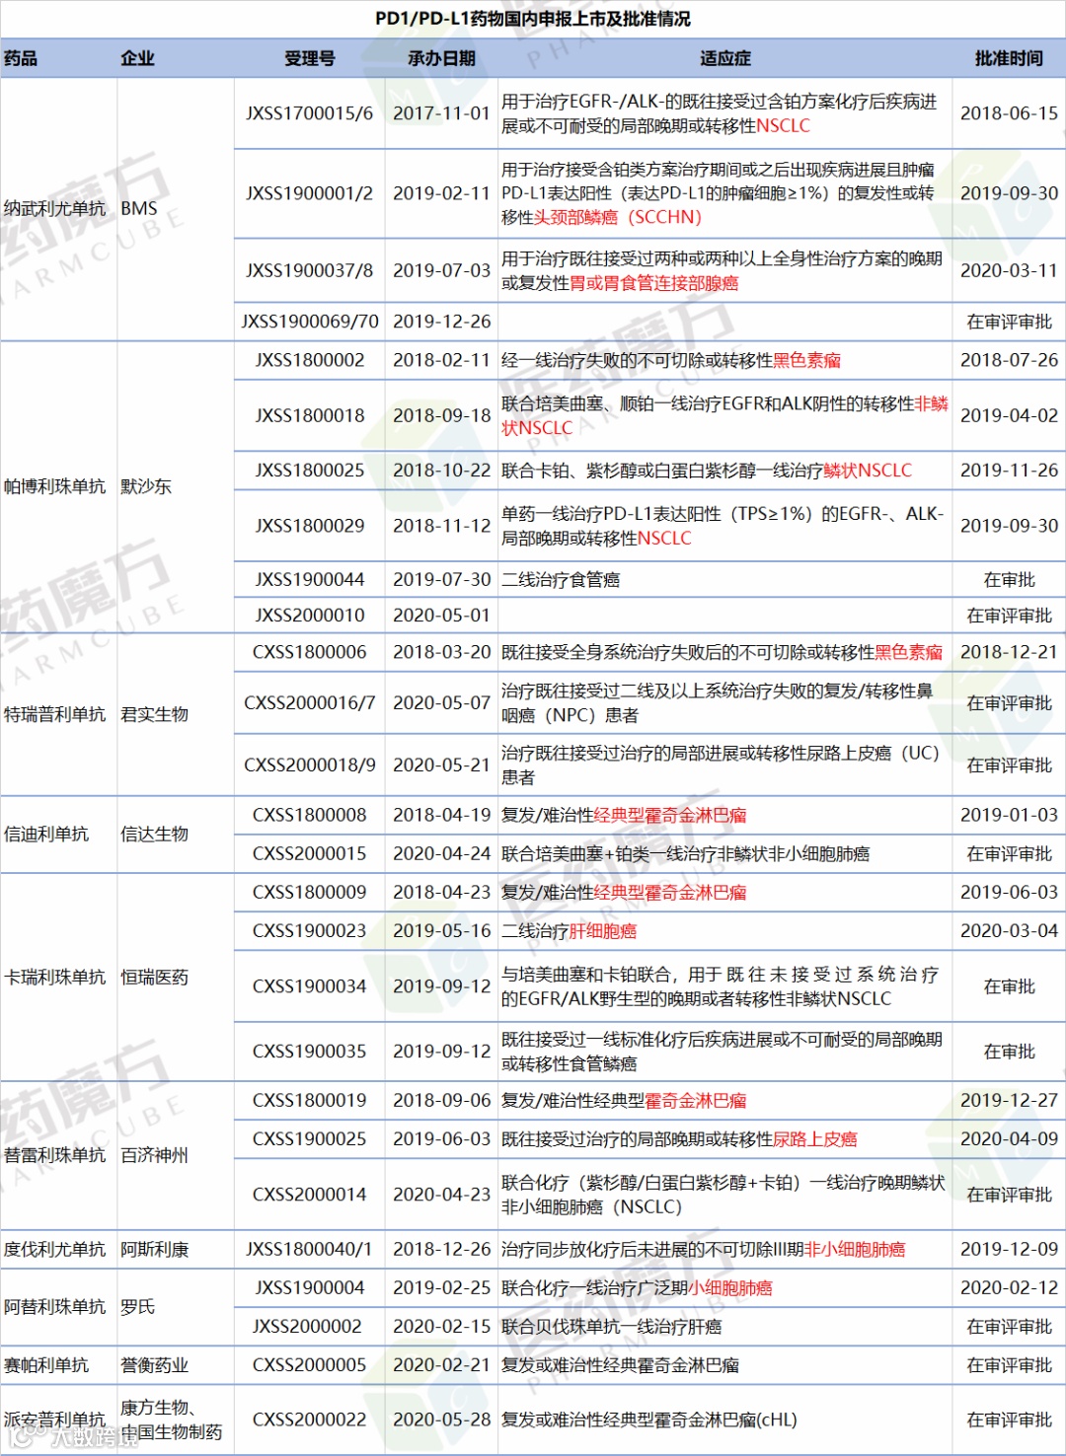The image size is (1066, 1456).
Task: Click approval date 2018-12-21
Action: [x=1009, y=652]
